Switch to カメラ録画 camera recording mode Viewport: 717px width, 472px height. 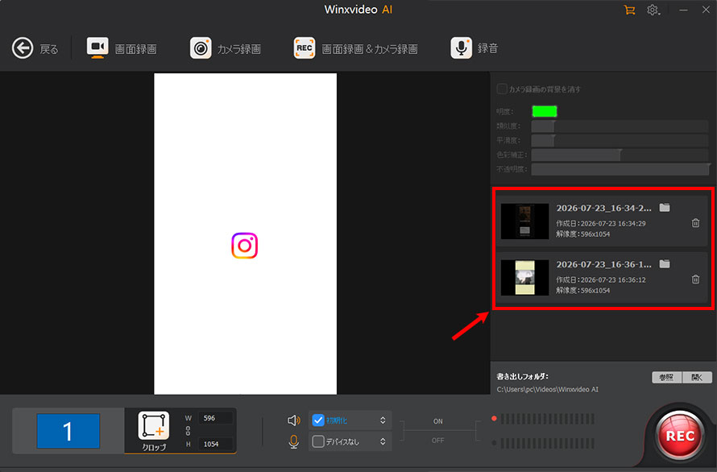225,48
